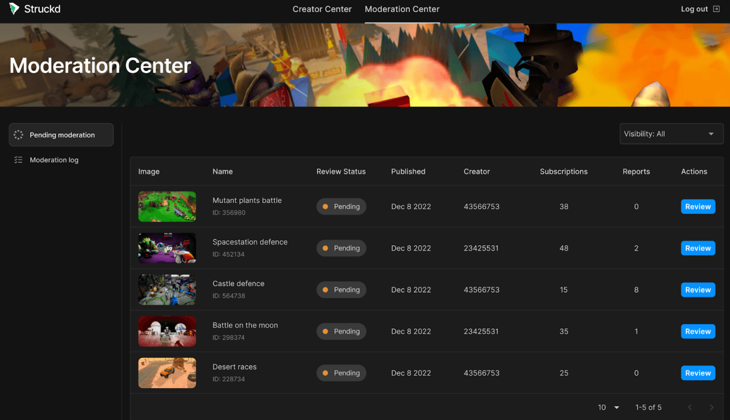
Task: Click the Image column header
Action: (149, 172)
